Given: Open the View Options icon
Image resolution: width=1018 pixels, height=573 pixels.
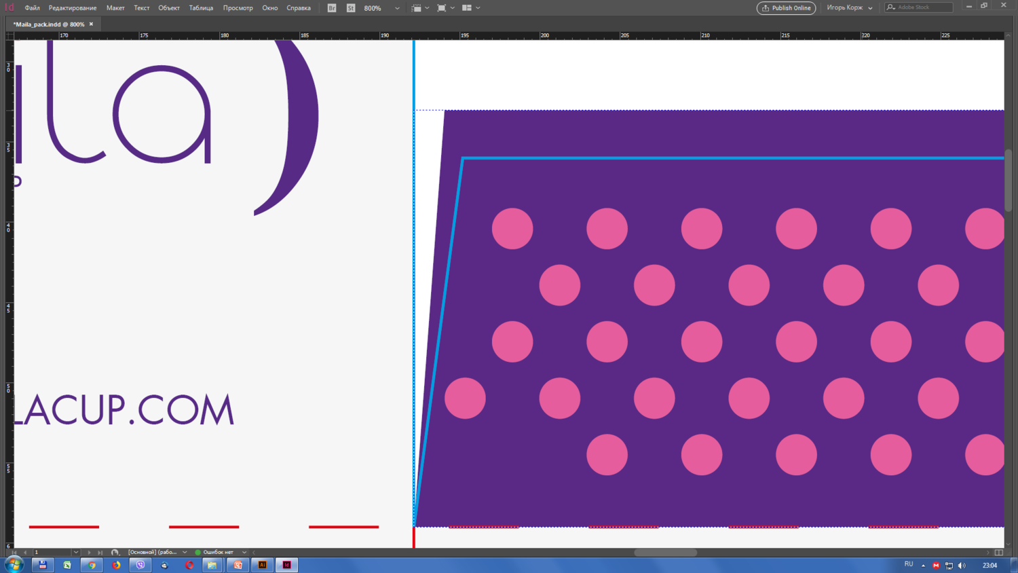Looking at the screenshot, I should (x=416, y=8).
